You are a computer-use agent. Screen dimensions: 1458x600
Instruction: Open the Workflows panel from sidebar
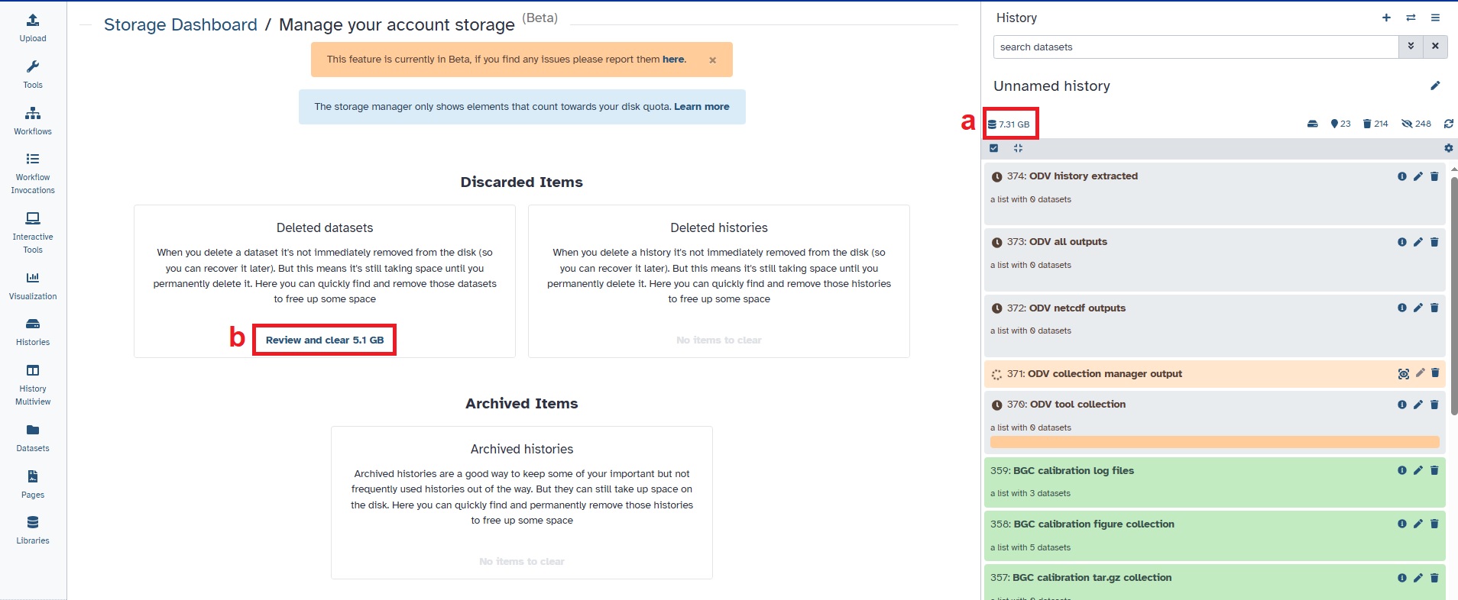tap(33, 121)
